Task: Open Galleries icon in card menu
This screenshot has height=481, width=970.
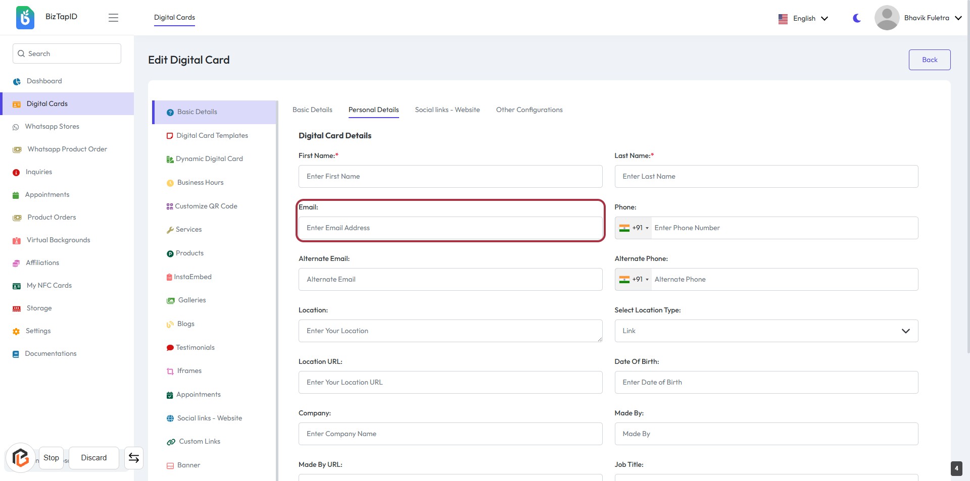Action: pyautogui.click(x=171, y=301)
